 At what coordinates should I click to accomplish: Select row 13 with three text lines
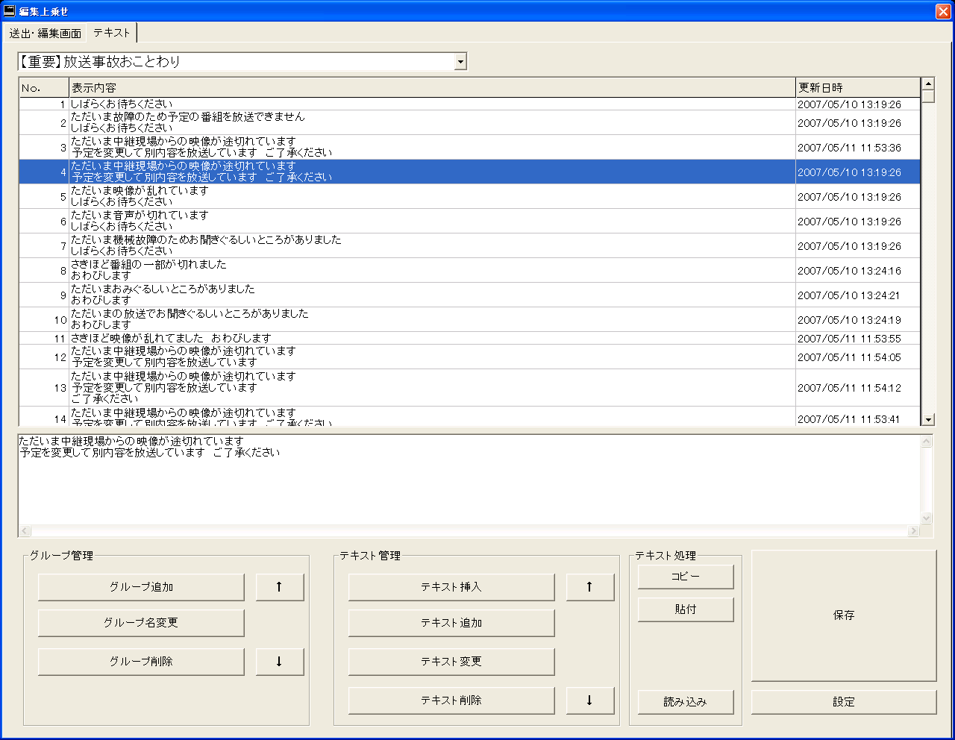pyautogui.click(x=469, y=388)
